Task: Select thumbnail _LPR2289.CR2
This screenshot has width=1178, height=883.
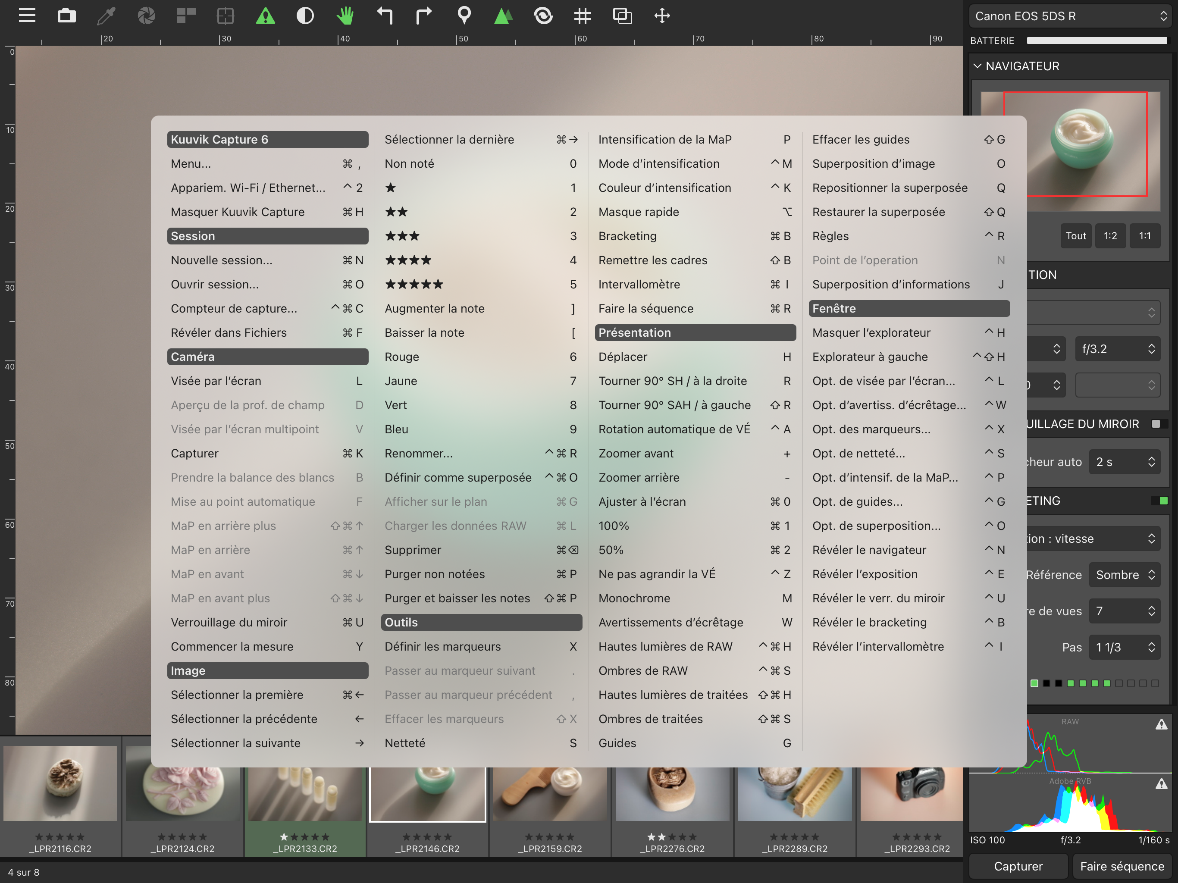Action: coord(795,793)
